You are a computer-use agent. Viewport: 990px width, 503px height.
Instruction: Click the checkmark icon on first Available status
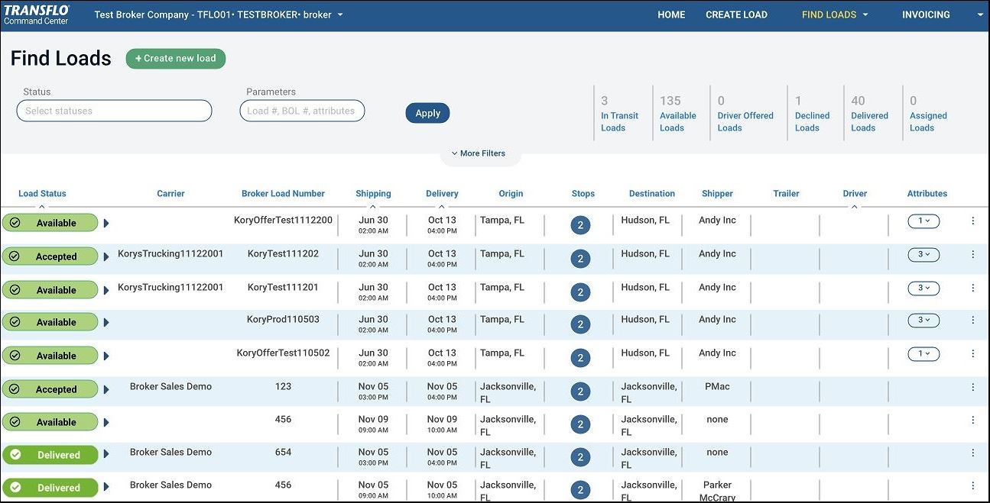15,223
